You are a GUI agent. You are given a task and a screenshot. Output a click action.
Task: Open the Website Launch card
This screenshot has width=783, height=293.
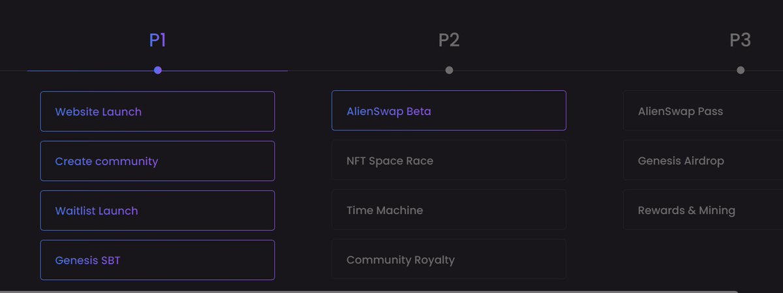pos(157,112)
